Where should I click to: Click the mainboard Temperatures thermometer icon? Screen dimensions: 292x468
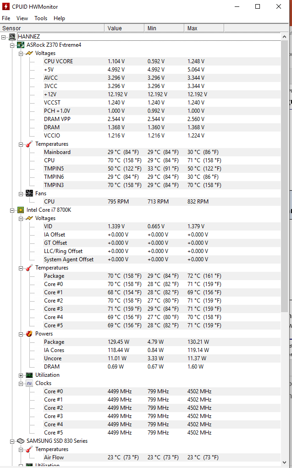pos(29,144)
